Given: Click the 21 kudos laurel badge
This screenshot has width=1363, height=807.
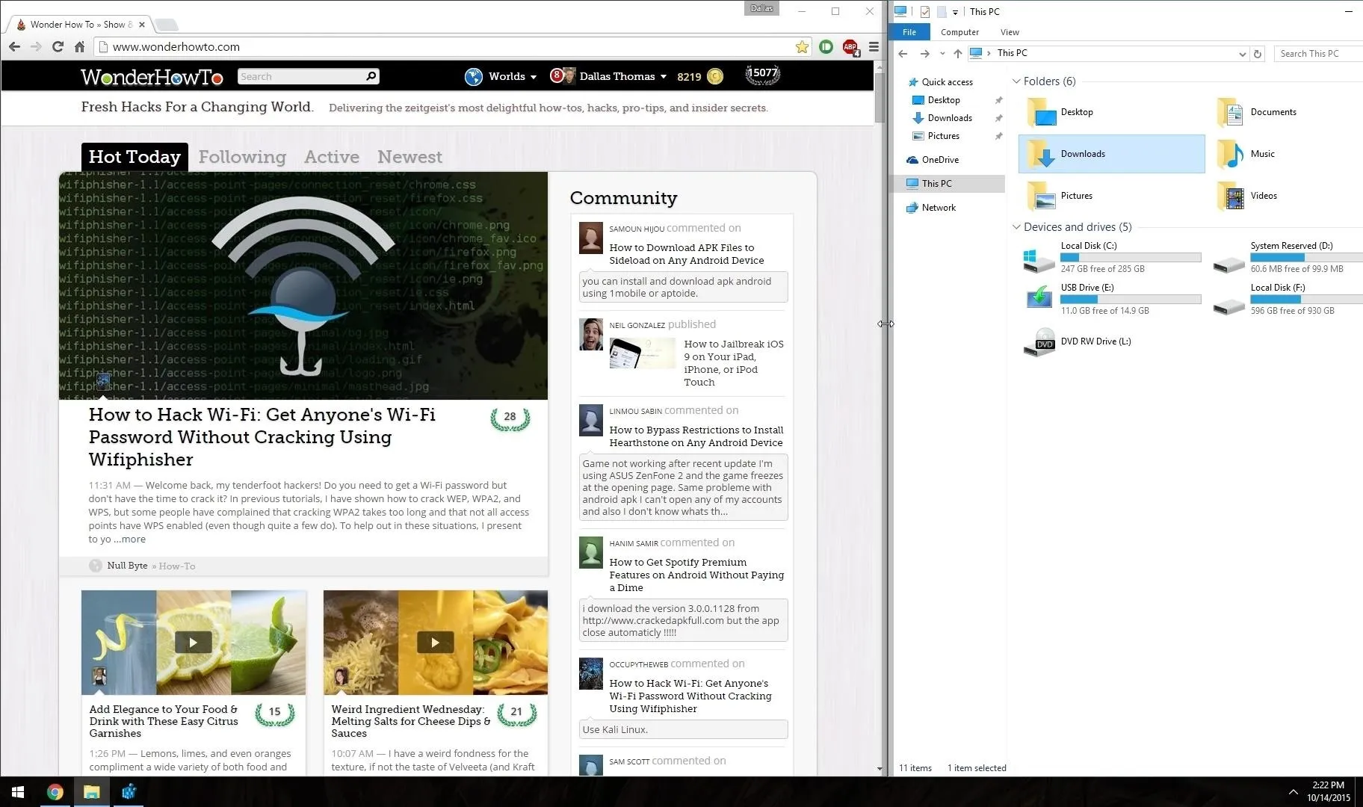Looking at the screenshot, I should [516, 713].
